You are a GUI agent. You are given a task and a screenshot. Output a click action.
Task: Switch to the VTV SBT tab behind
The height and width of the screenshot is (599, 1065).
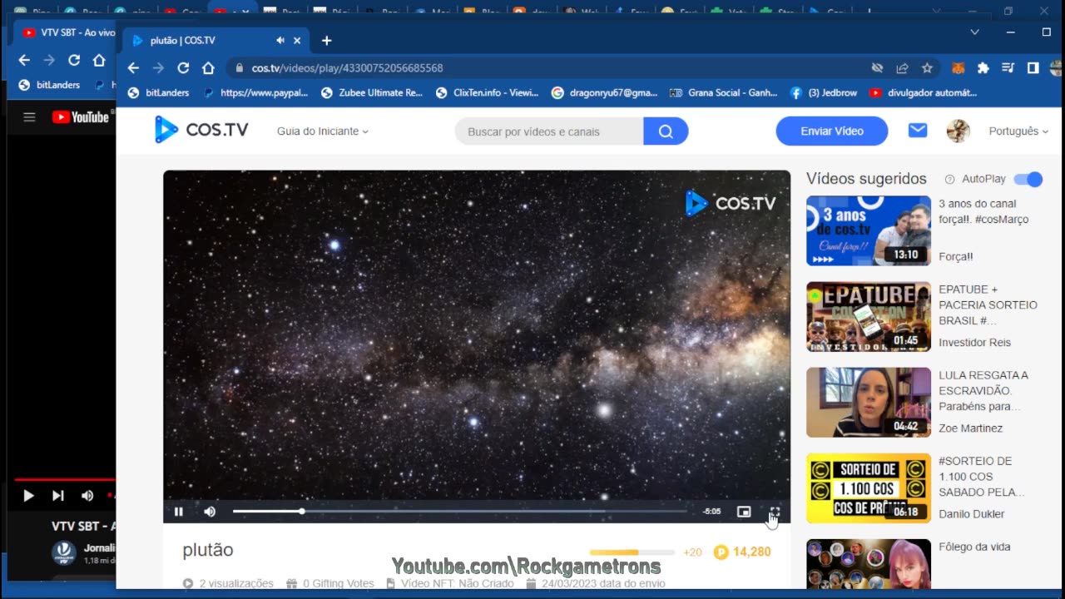click(x=68, y=32)
